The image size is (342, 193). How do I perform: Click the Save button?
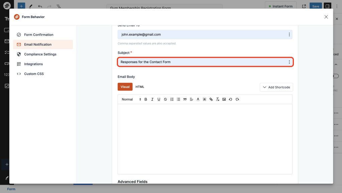[x=316, y=6]
